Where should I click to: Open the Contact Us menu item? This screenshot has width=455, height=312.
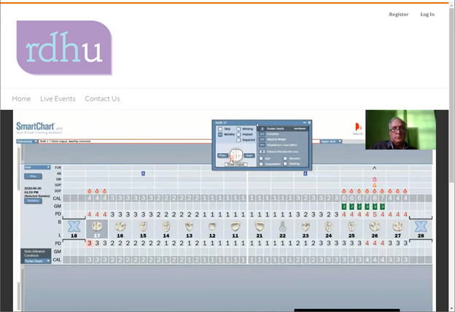[102, 98]
